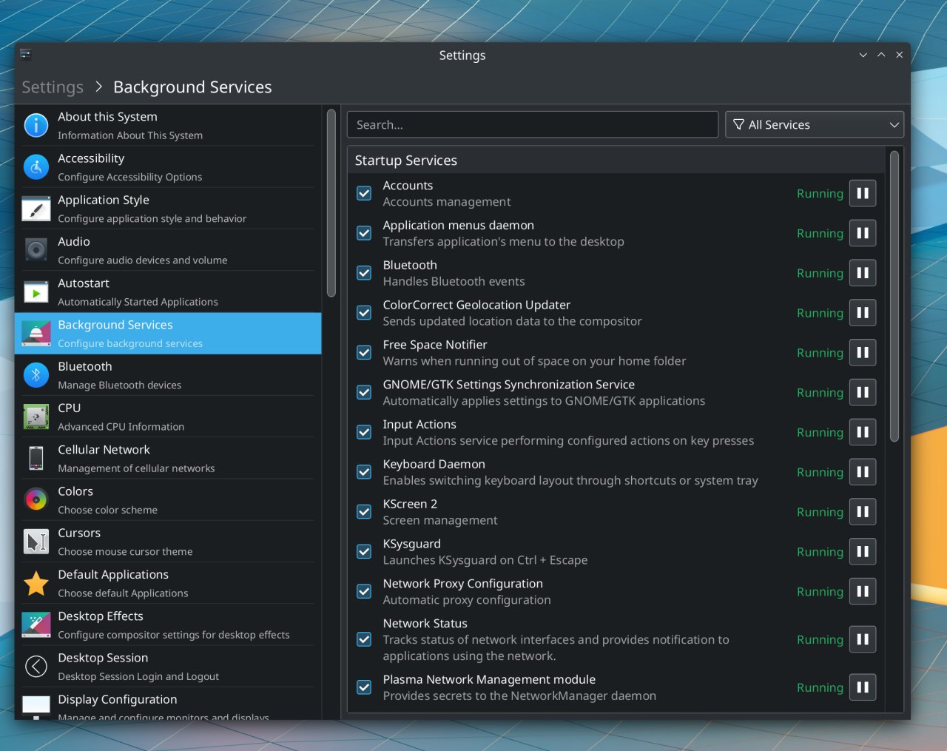Open About this System settings
Viewport: 947px width, 751px height.
168,125
